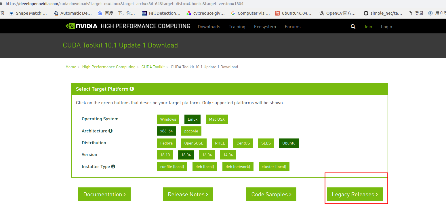Select Mac OSX operating system
This screenshot has width=446, height=209.
pos(217,119)
